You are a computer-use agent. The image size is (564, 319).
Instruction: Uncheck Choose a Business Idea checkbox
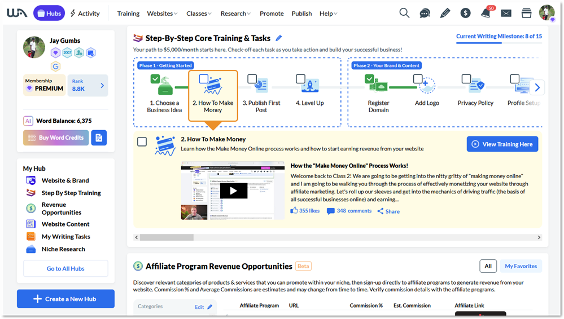click(x=155, y=79)
